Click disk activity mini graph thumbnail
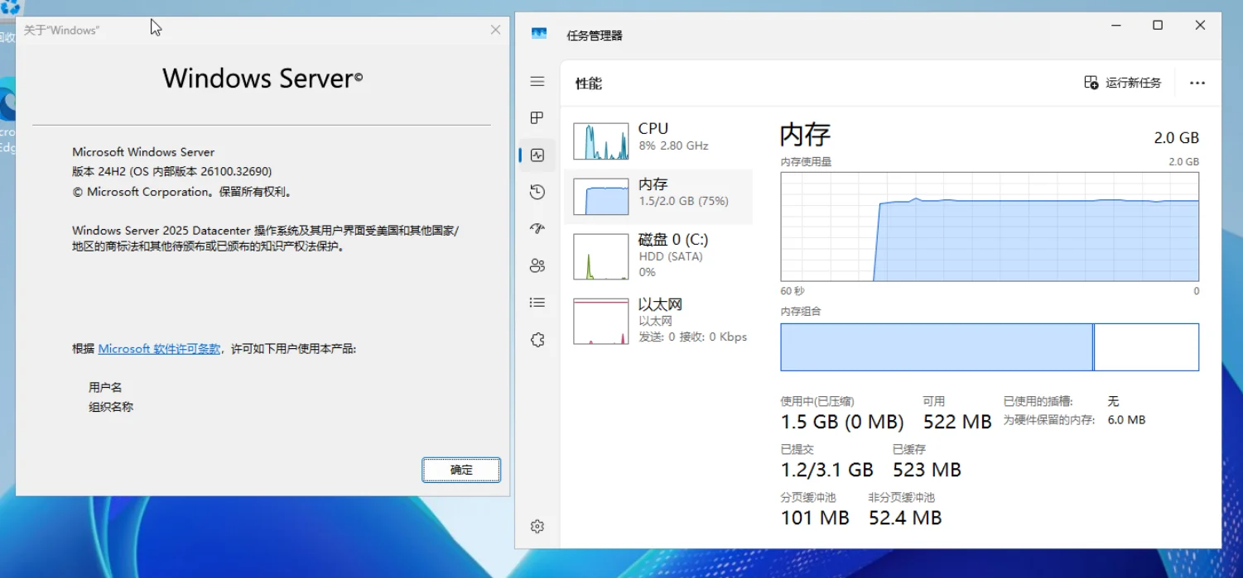The height and width of the screenshot is (578, 1243). pos(601,256)
